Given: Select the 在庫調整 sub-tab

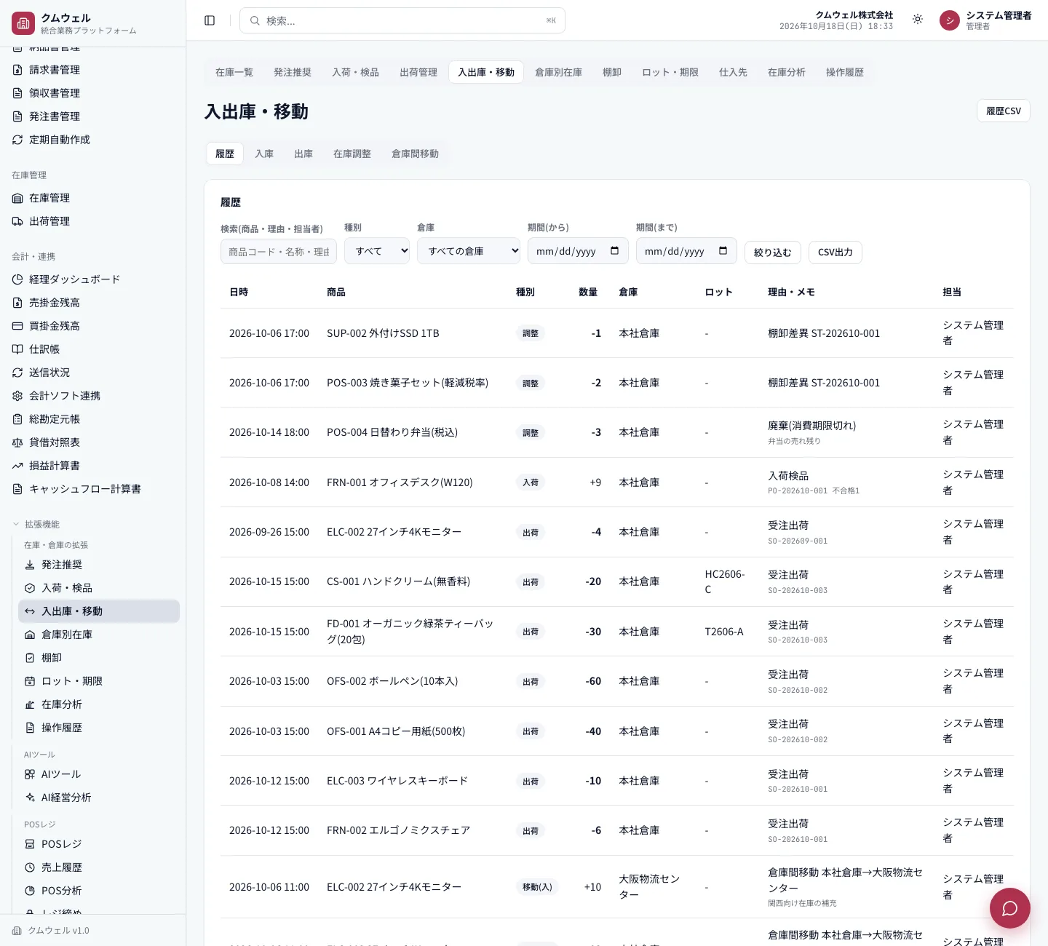Looking at the screenshot, I should [x=352, y=154].
